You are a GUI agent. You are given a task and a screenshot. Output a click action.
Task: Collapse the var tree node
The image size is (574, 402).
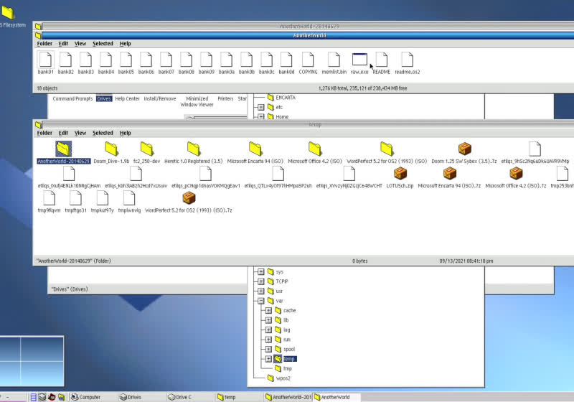[x=260, y=301]
